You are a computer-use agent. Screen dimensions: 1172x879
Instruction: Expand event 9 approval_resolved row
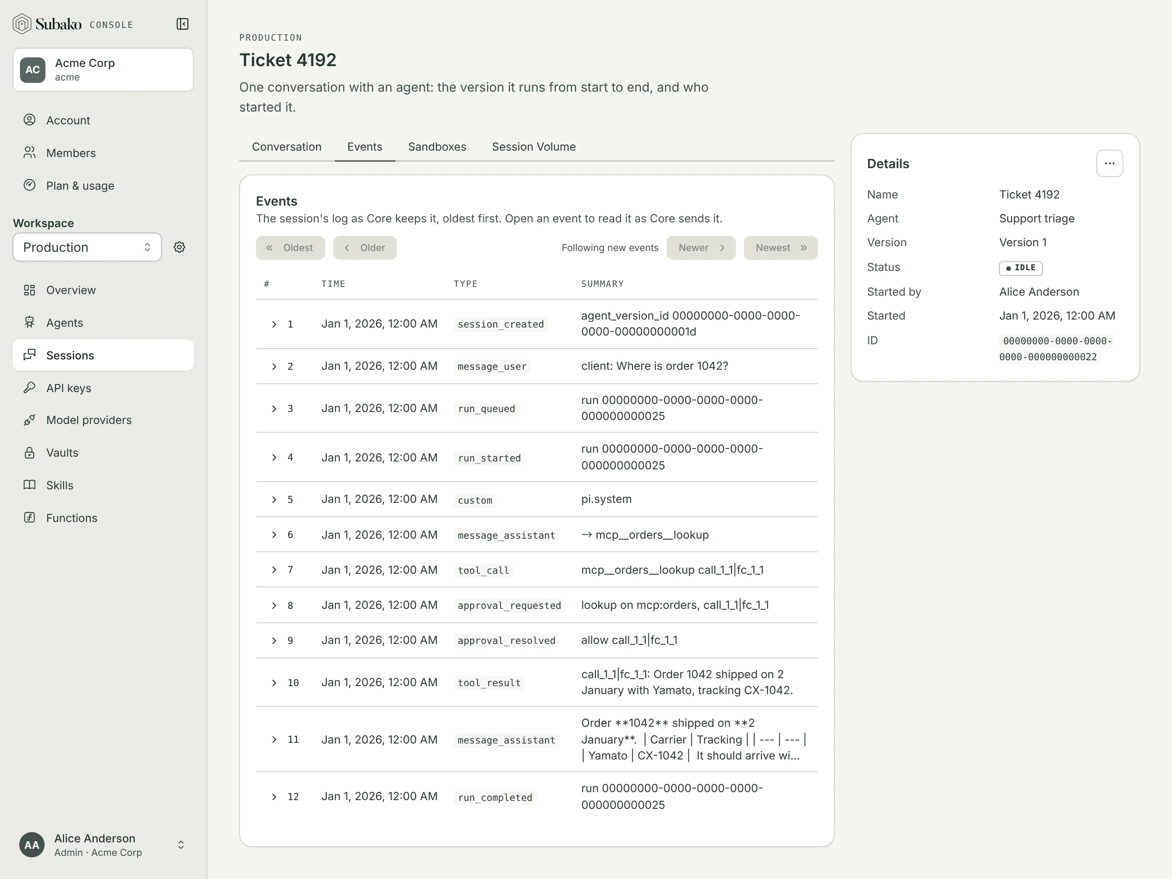274,641
